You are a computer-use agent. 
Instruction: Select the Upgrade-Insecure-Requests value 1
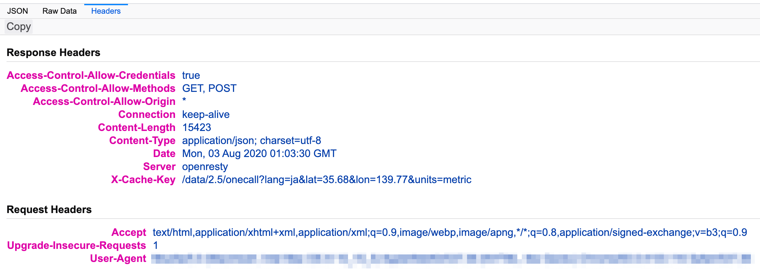click(155, 245)
